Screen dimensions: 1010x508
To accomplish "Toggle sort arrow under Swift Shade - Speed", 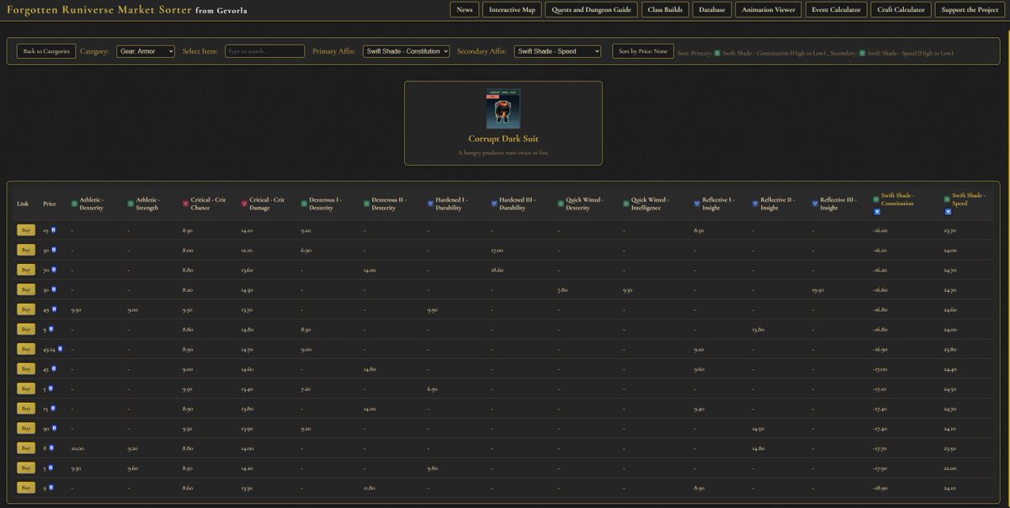I will (948, 212).
